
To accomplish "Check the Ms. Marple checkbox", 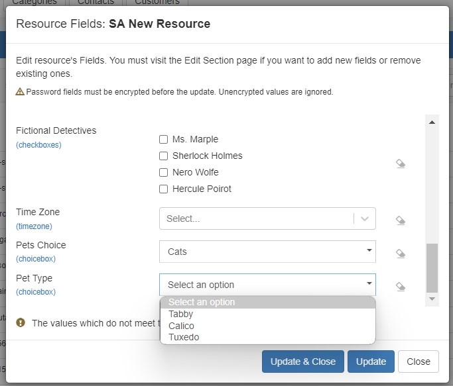I will [x=163, y=140].
